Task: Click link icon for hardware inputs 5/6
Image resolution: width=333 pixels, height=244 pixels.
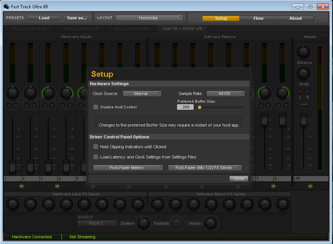Action: [93, 186]
